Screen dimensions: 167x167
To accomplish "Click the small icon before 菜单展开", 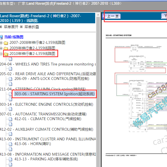I will (x=1, y=27).
